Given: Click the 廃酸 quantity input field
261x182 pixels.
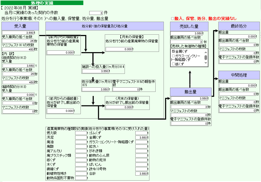Looking at the screenshot, I should (81, 147).
